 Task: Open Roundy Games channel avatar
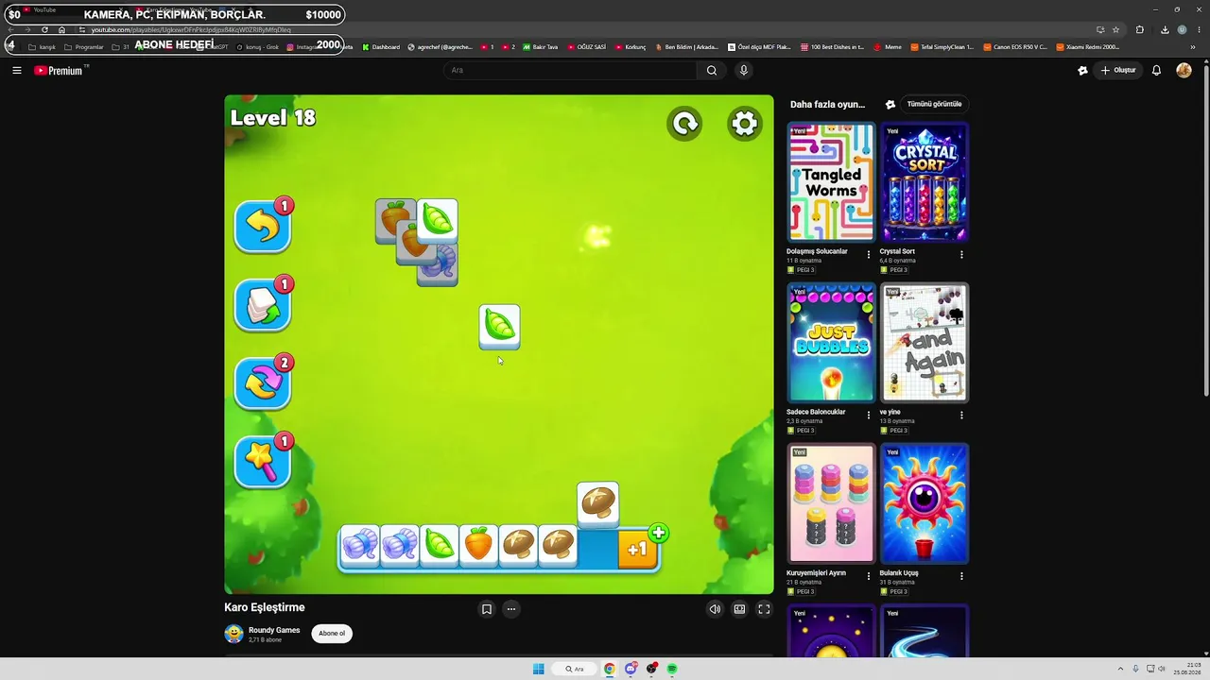click(x=233, y=634)
